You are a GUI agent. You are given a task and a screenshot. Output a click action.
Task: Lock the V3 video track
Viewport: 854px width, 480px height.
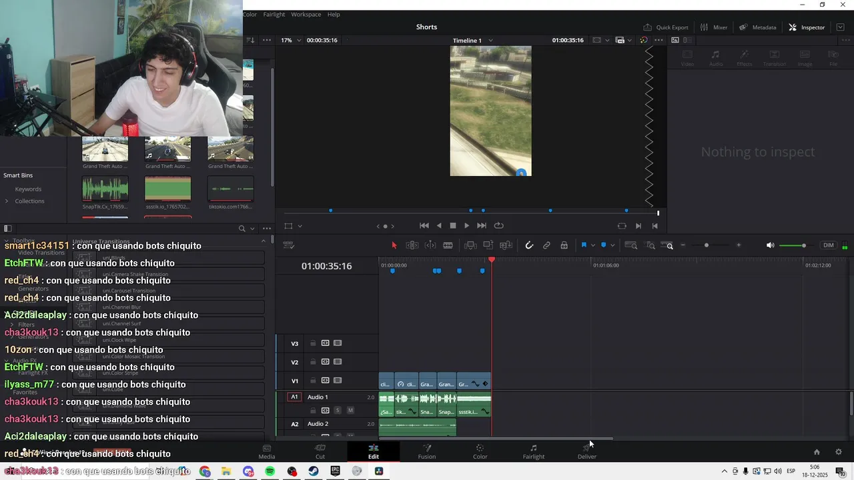(313, 343)
